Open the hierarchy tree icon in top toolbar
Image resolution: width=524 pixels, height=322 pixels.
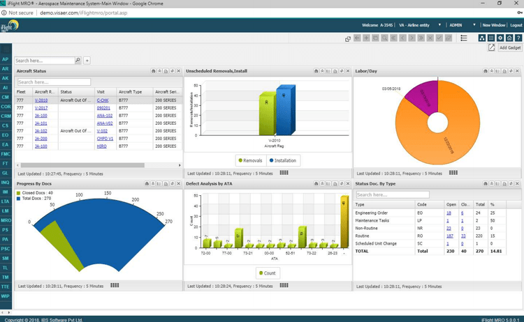(482, 38)
